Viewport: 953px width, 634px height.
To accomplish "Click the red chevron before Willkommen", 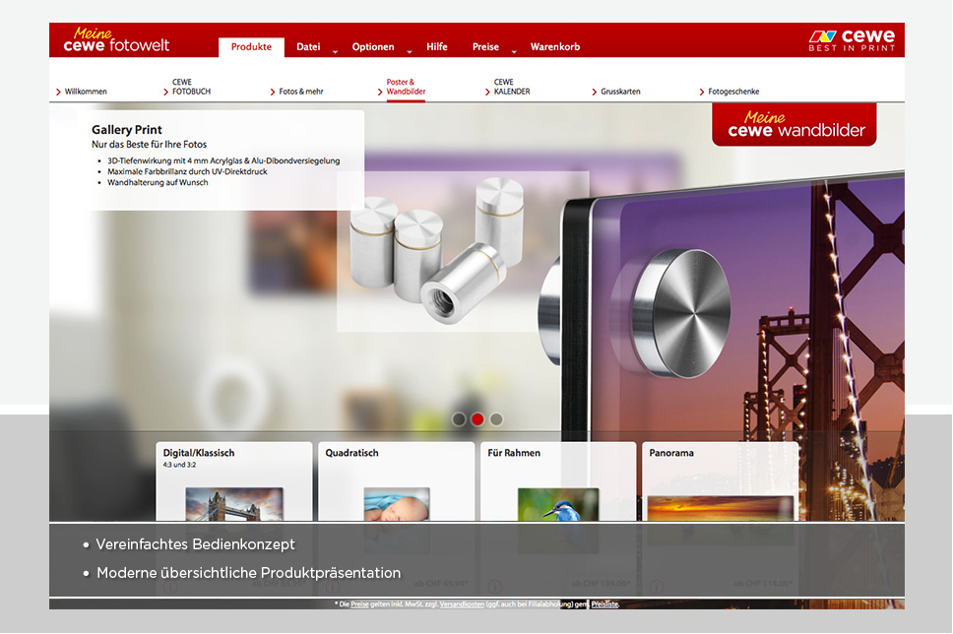I will point(58,93).
